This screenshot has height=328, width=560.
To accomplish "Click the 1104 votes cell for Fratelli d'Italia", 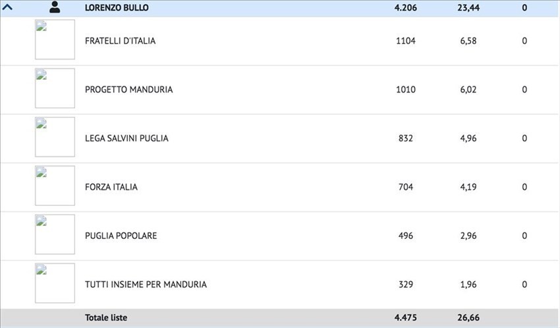I will point(406,41).
